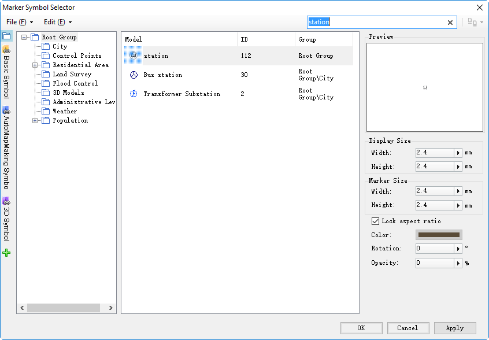Open the 3D Symbol library sidebar icon
489x340 pixels.
pos(6,201)
